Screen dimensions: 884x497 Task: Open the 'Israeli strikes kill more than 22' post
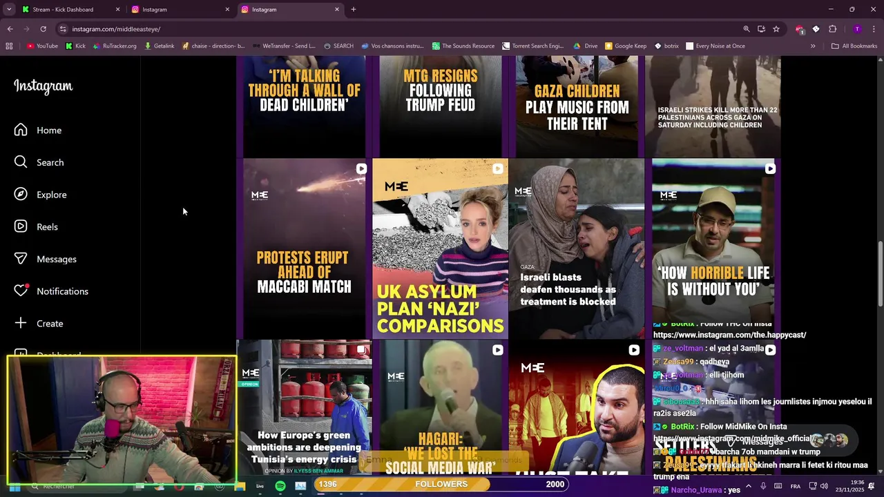click(713, 106)
